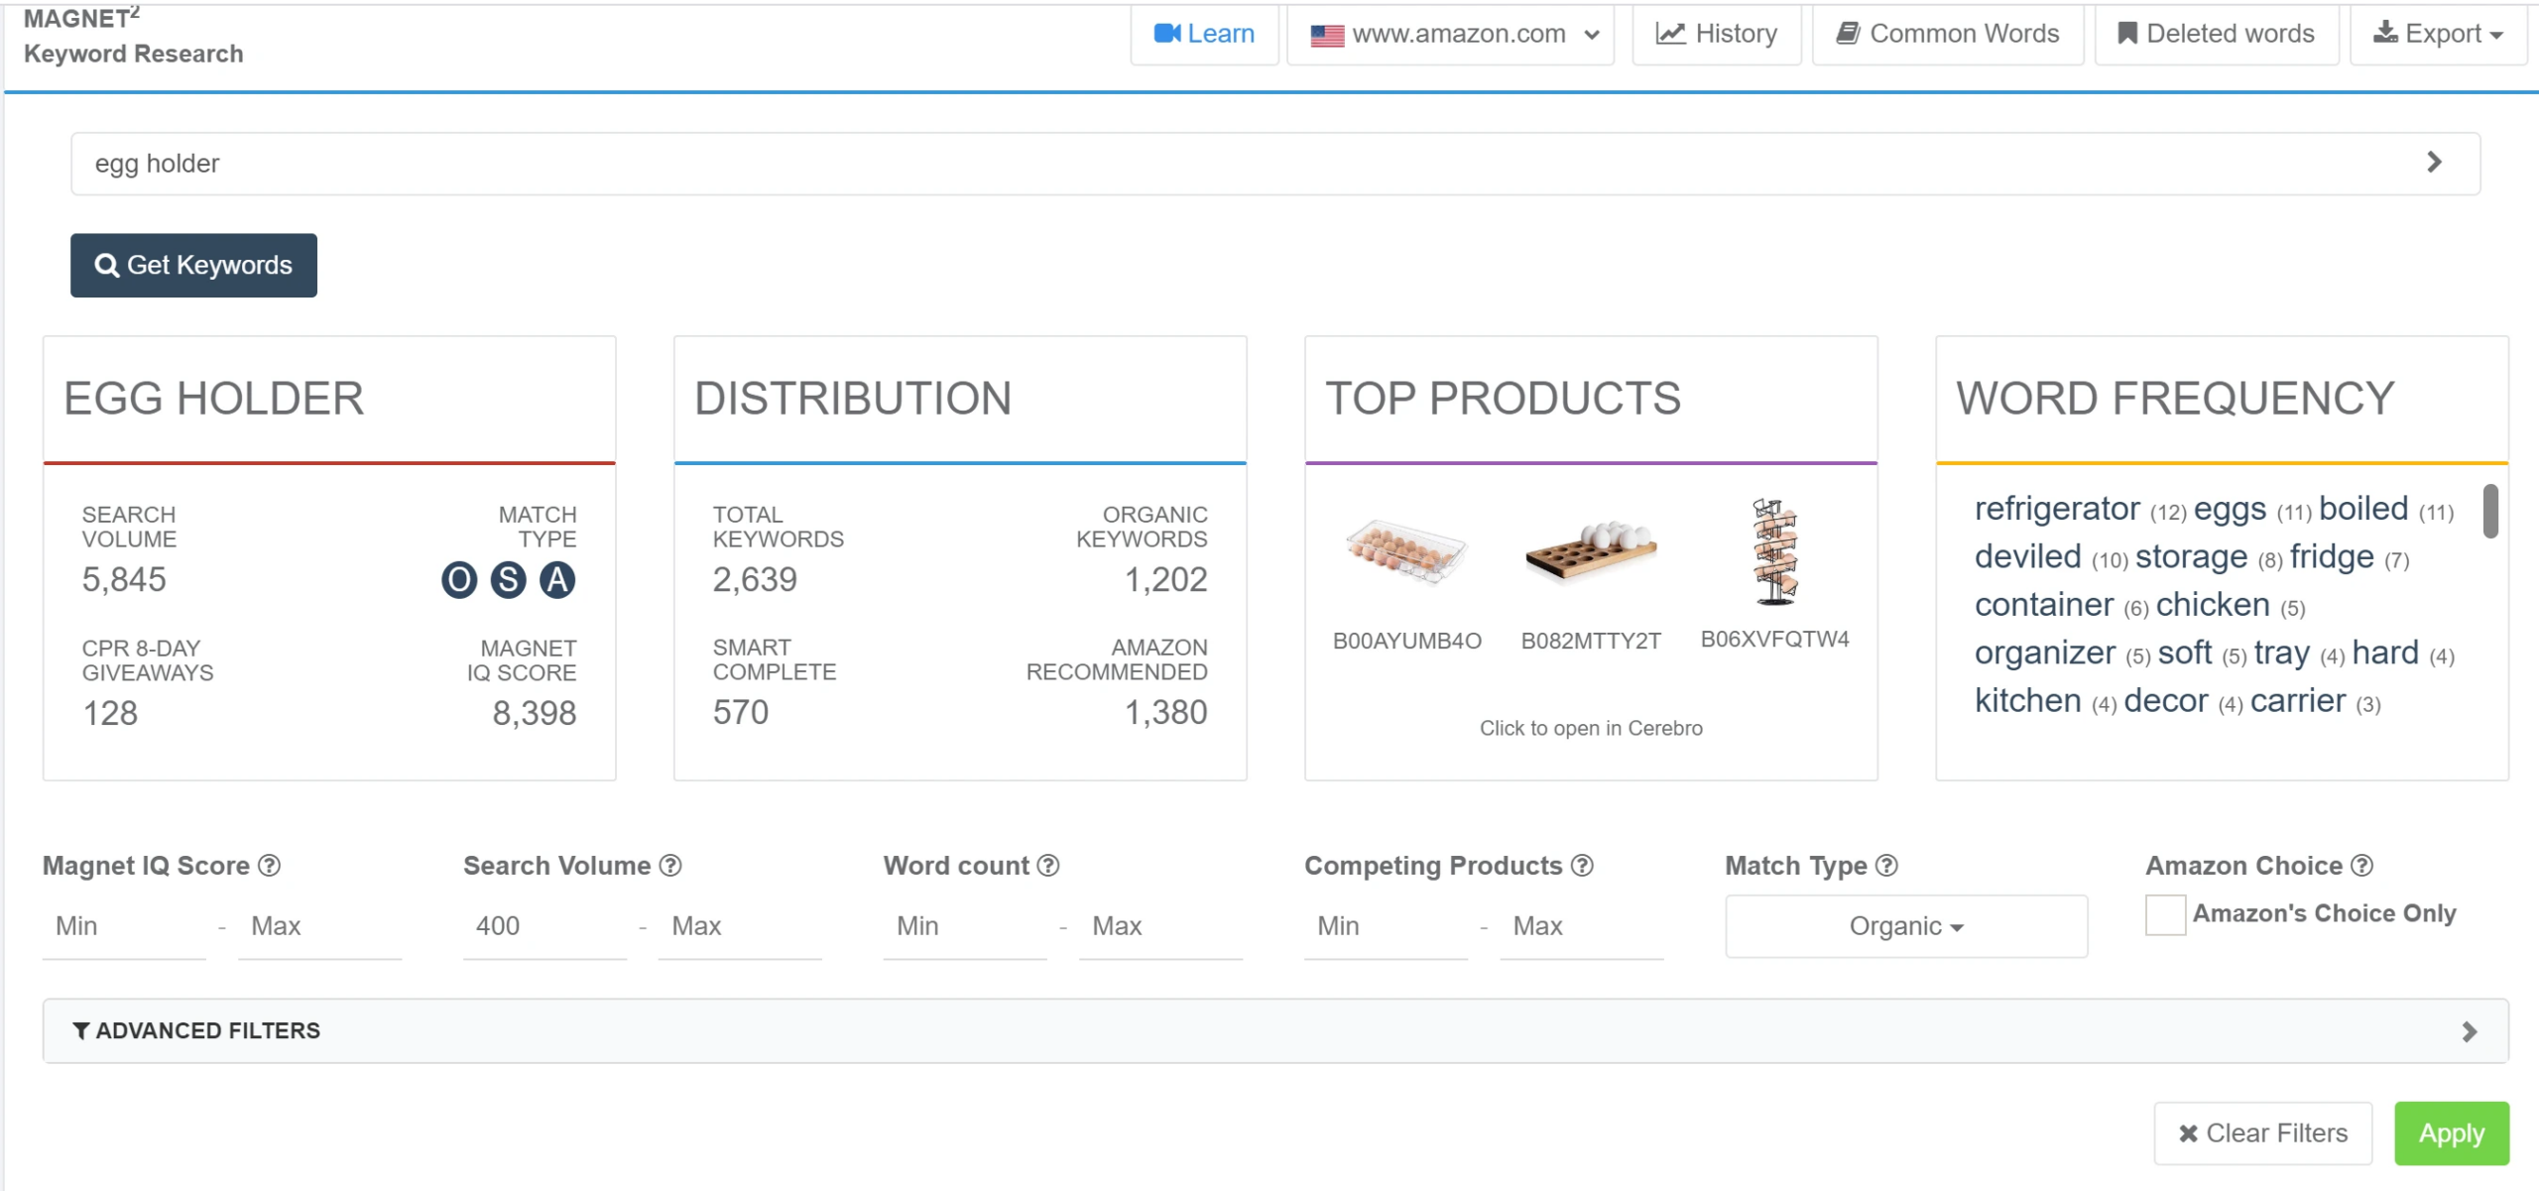Click the Word count help icon

pyautogui.click(x=1048, y=866)
